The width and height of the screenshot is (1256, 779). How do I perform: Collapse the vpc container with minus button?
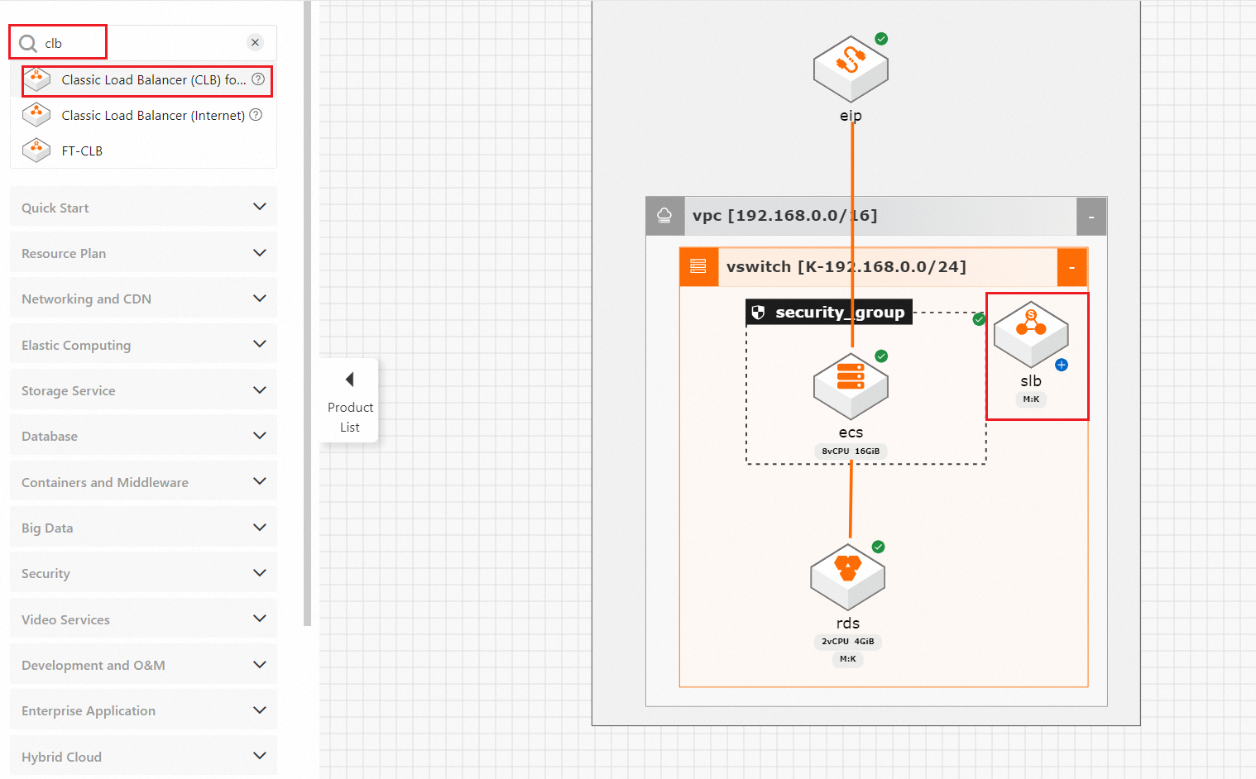[1091, 216]
